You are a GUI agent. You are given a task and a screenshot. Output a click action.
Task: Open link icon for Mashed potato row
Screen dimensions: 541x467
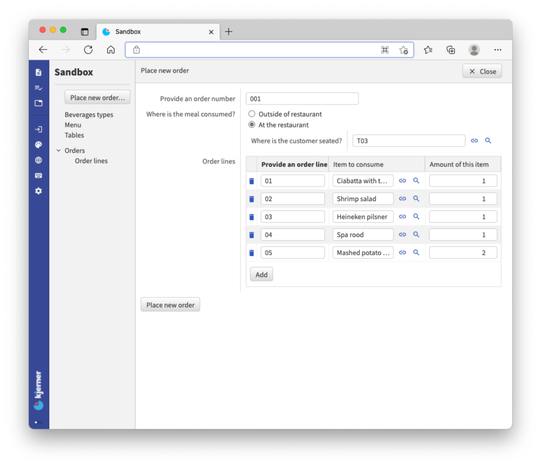coord(402,252)
